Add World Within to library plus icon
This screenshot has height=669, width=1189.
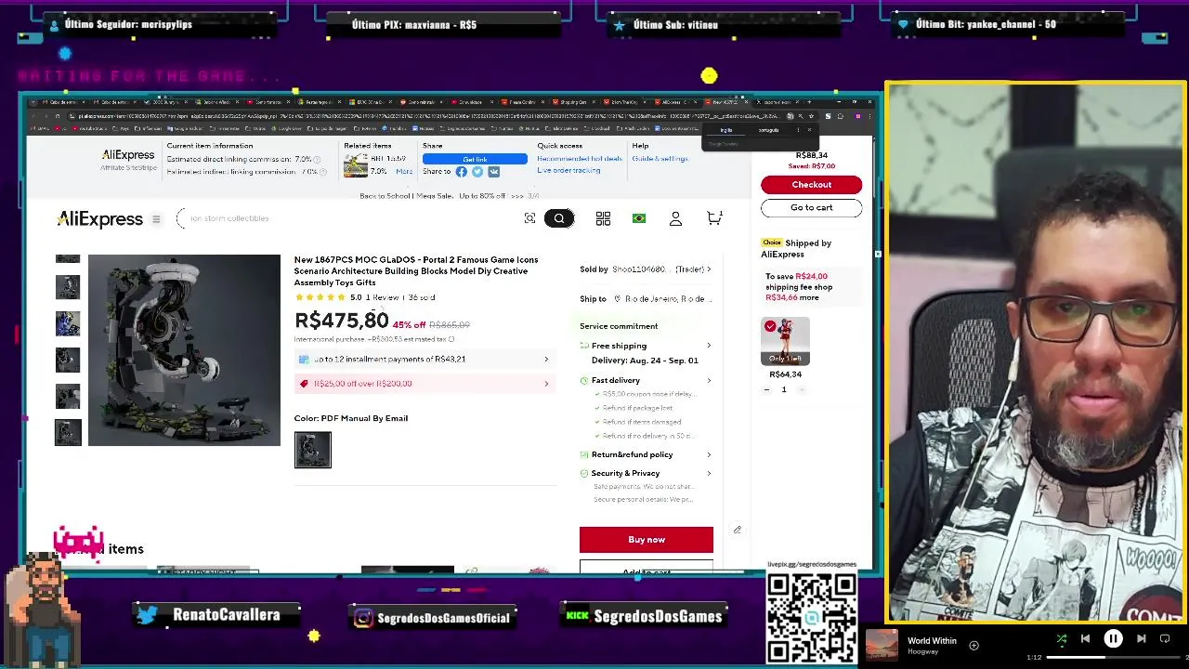click(x=973, y=645)
